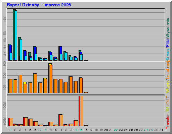Click the 8k y-axis label

pyautogui.click(x=5, y=33)
